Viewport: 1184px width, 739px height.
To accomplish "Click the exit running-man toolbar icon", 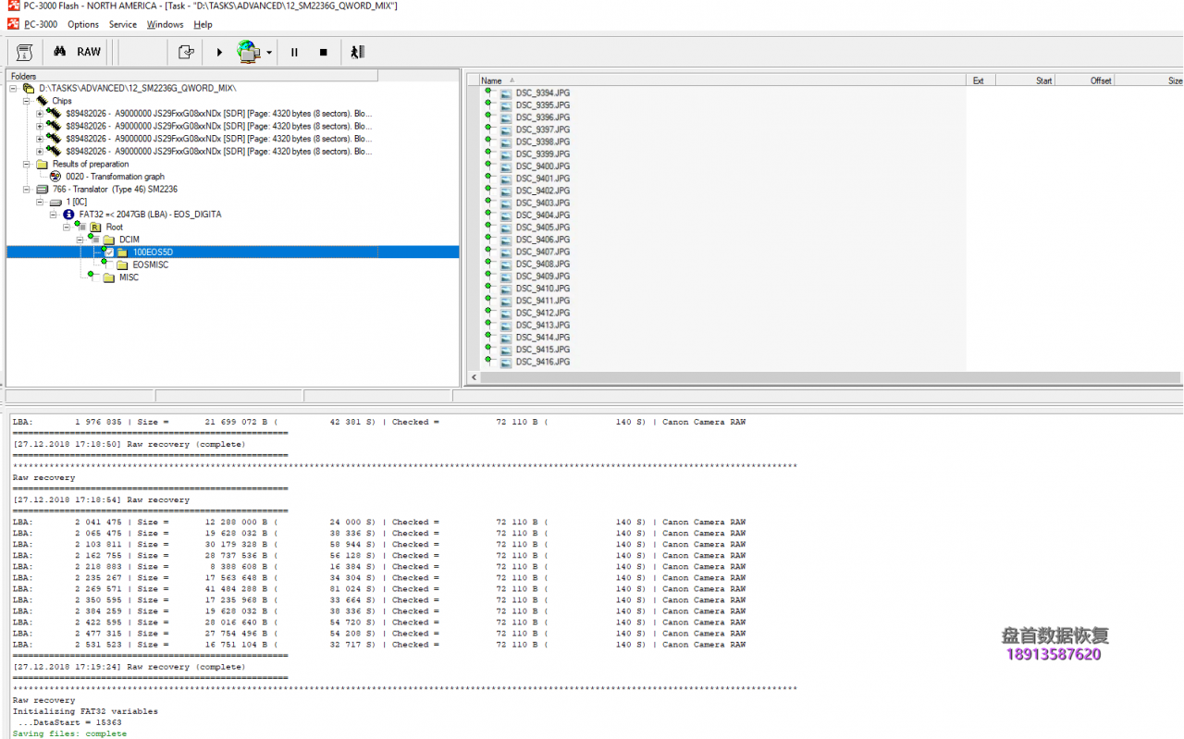I will pyautogui.click(x=357, y=52).
